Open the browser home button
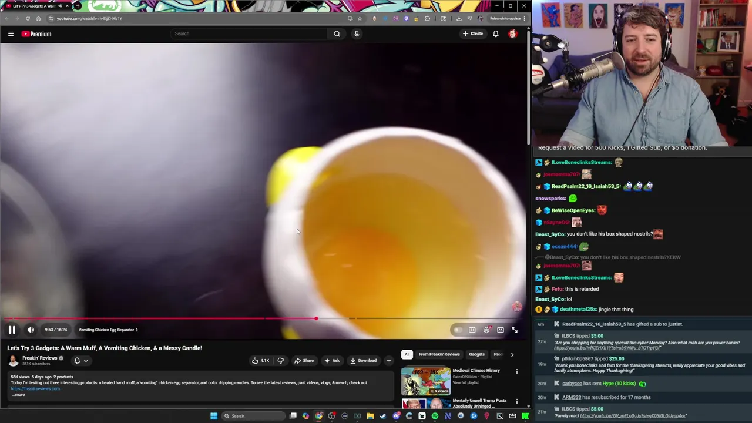Screen dimensions: 752x423 pos(38,18)
